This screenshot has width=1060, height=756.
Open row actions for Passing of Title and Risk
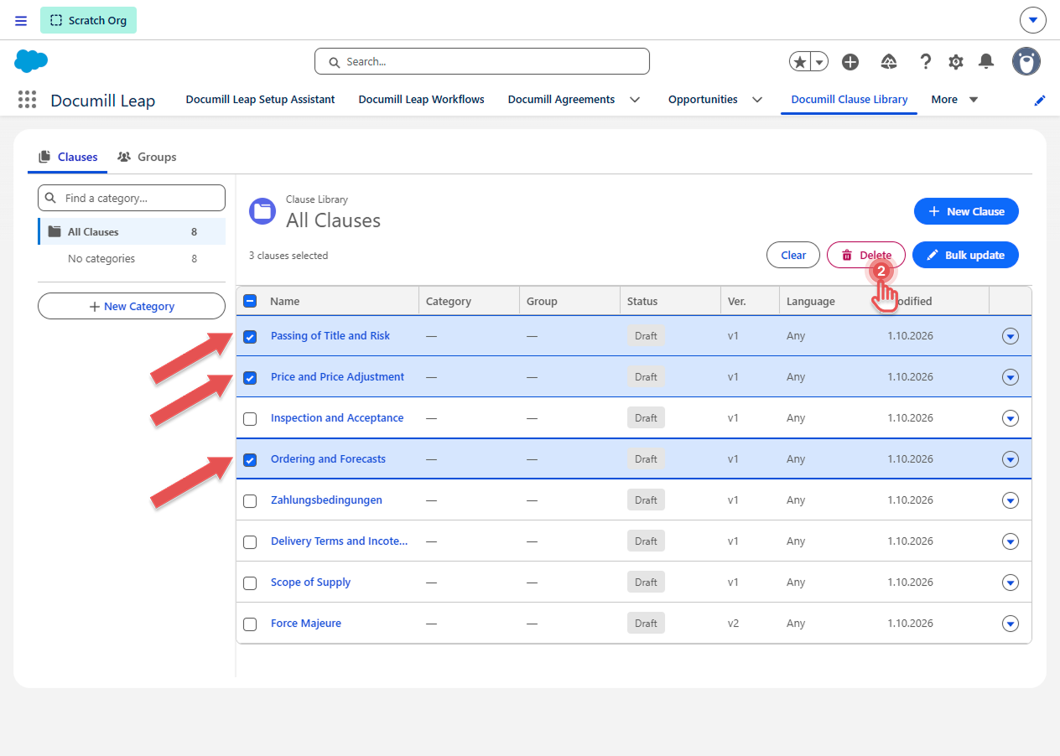(1011, 336)
